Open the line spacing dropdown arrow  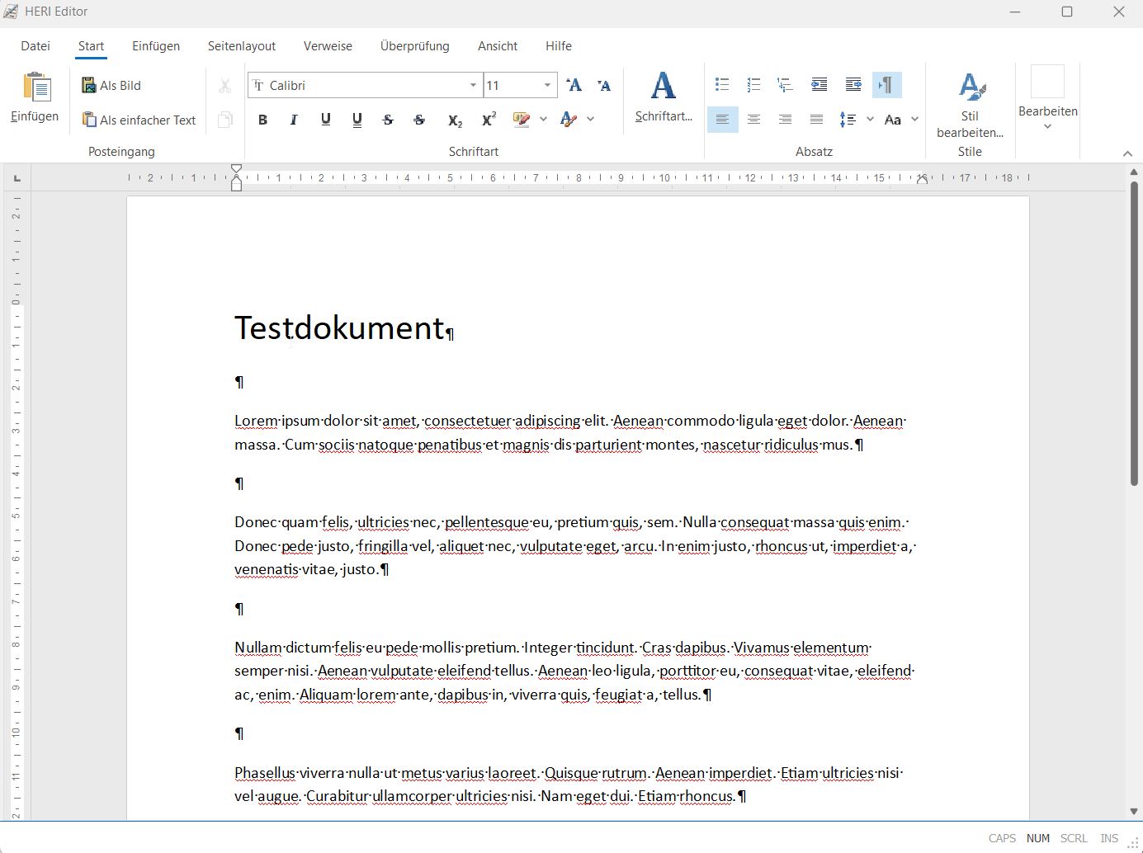[x=870, y=120]
